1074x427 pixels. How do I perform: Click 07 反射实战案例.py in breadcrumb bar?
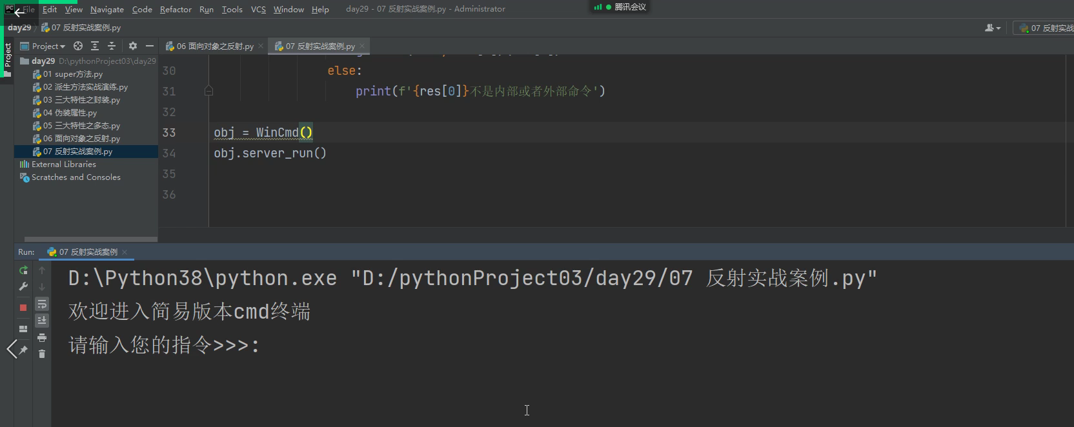click(x=81, y=28)
